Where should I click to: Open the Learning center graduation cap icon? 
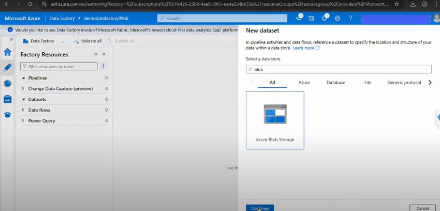tap(8, 115)
